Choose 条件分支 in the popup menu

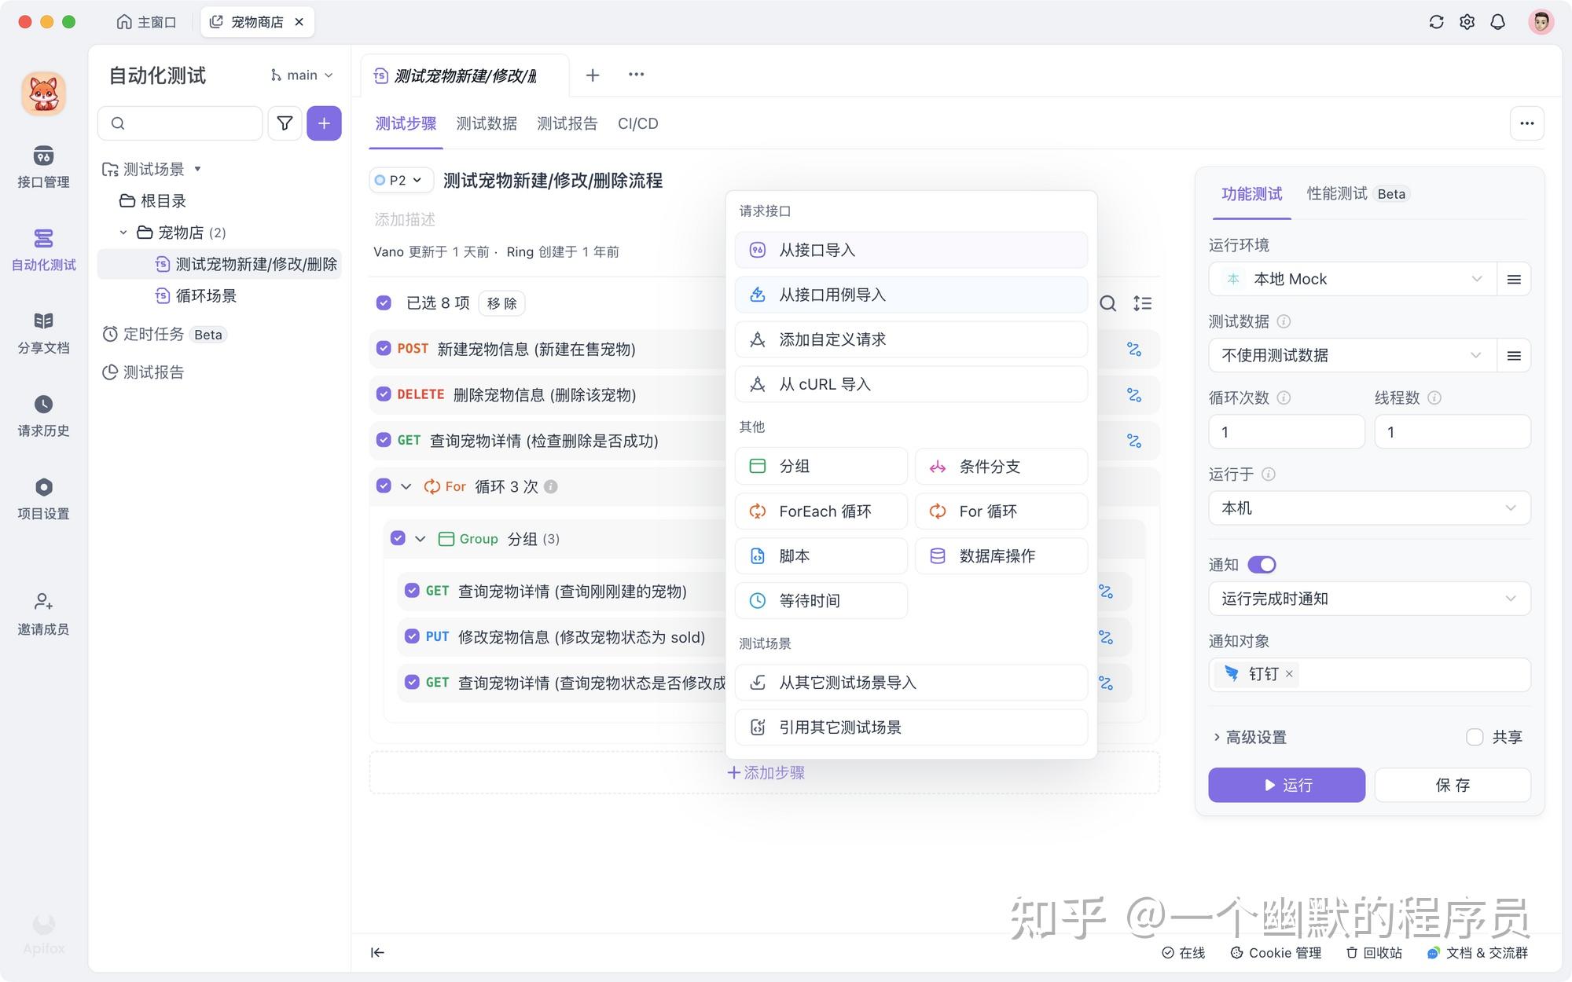[1001, 467]
